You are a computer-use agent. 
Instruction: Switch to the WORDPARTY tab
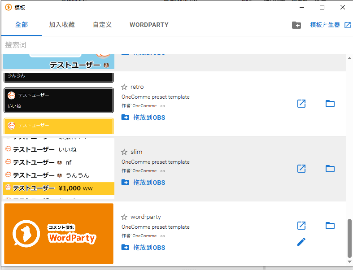[149, 25]
